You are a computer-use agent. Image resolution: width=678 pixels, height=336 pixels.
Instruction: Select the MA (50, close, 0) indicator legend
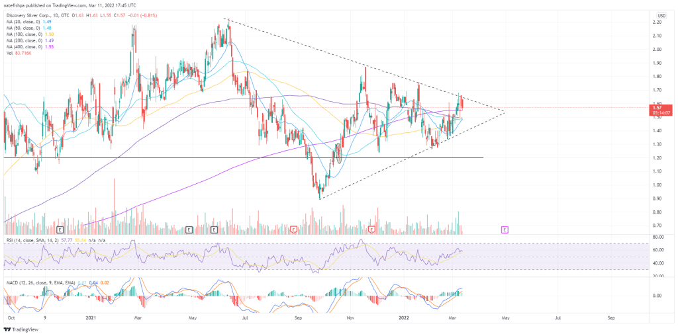(x=28, y=28)
